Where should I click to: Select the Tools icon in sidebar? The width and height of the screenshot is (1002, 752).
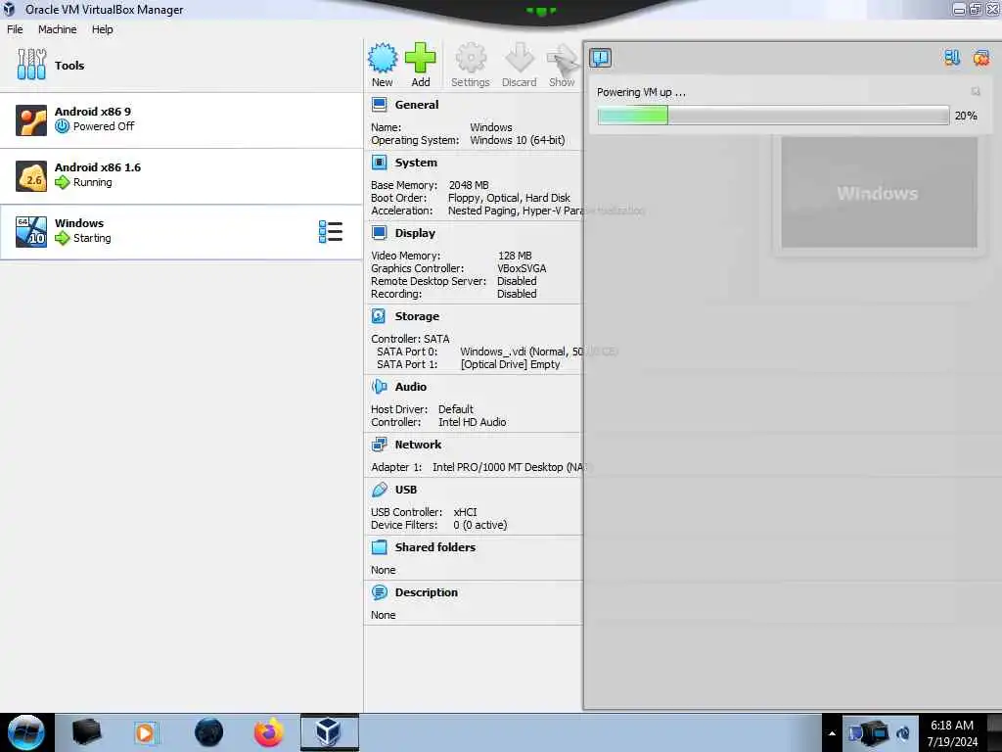tap(31, 65)
